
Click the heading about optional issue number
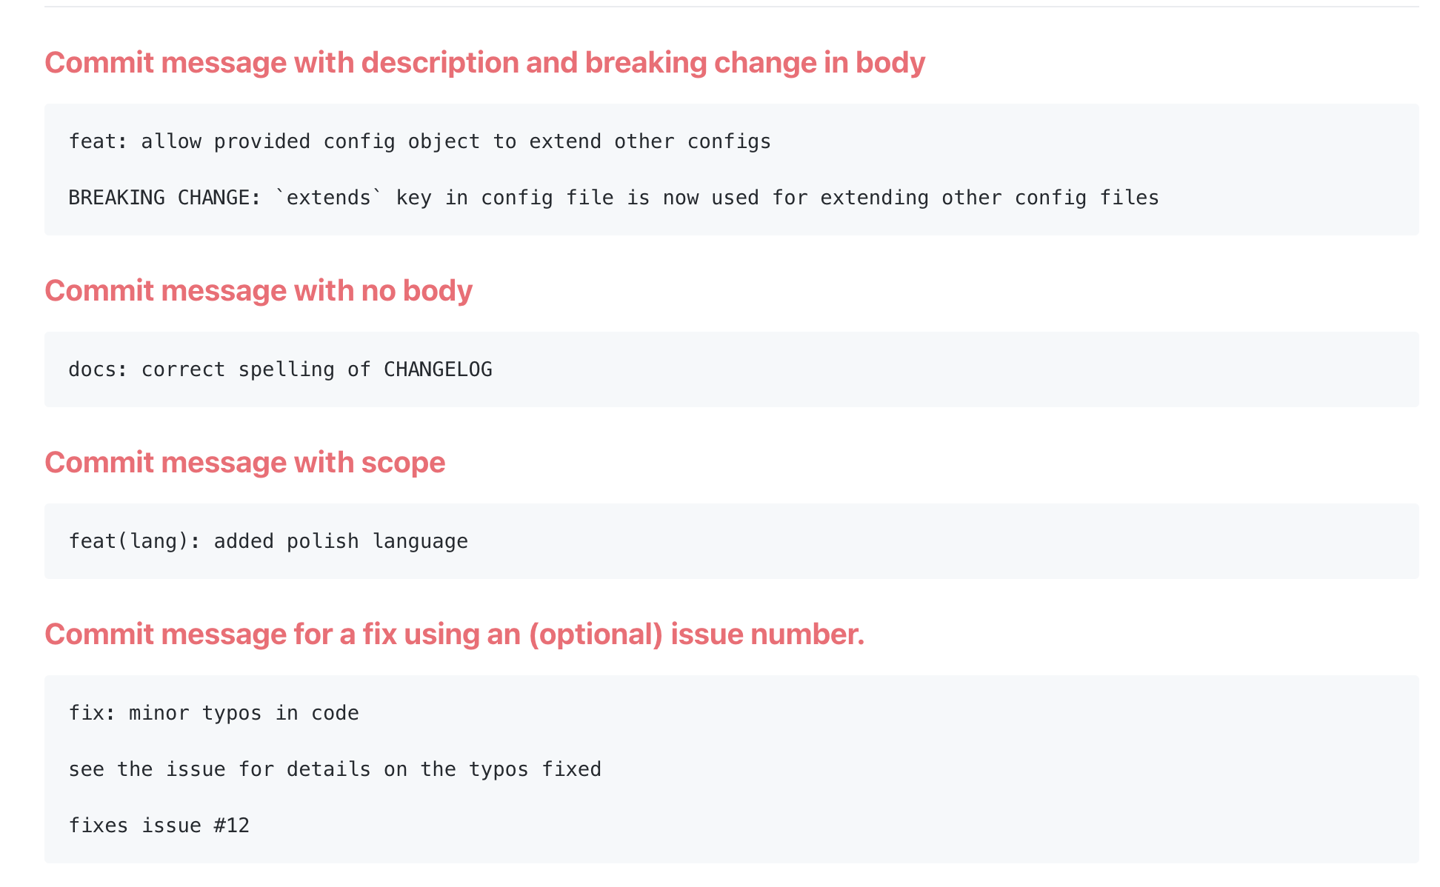click(x=454, y=635)
